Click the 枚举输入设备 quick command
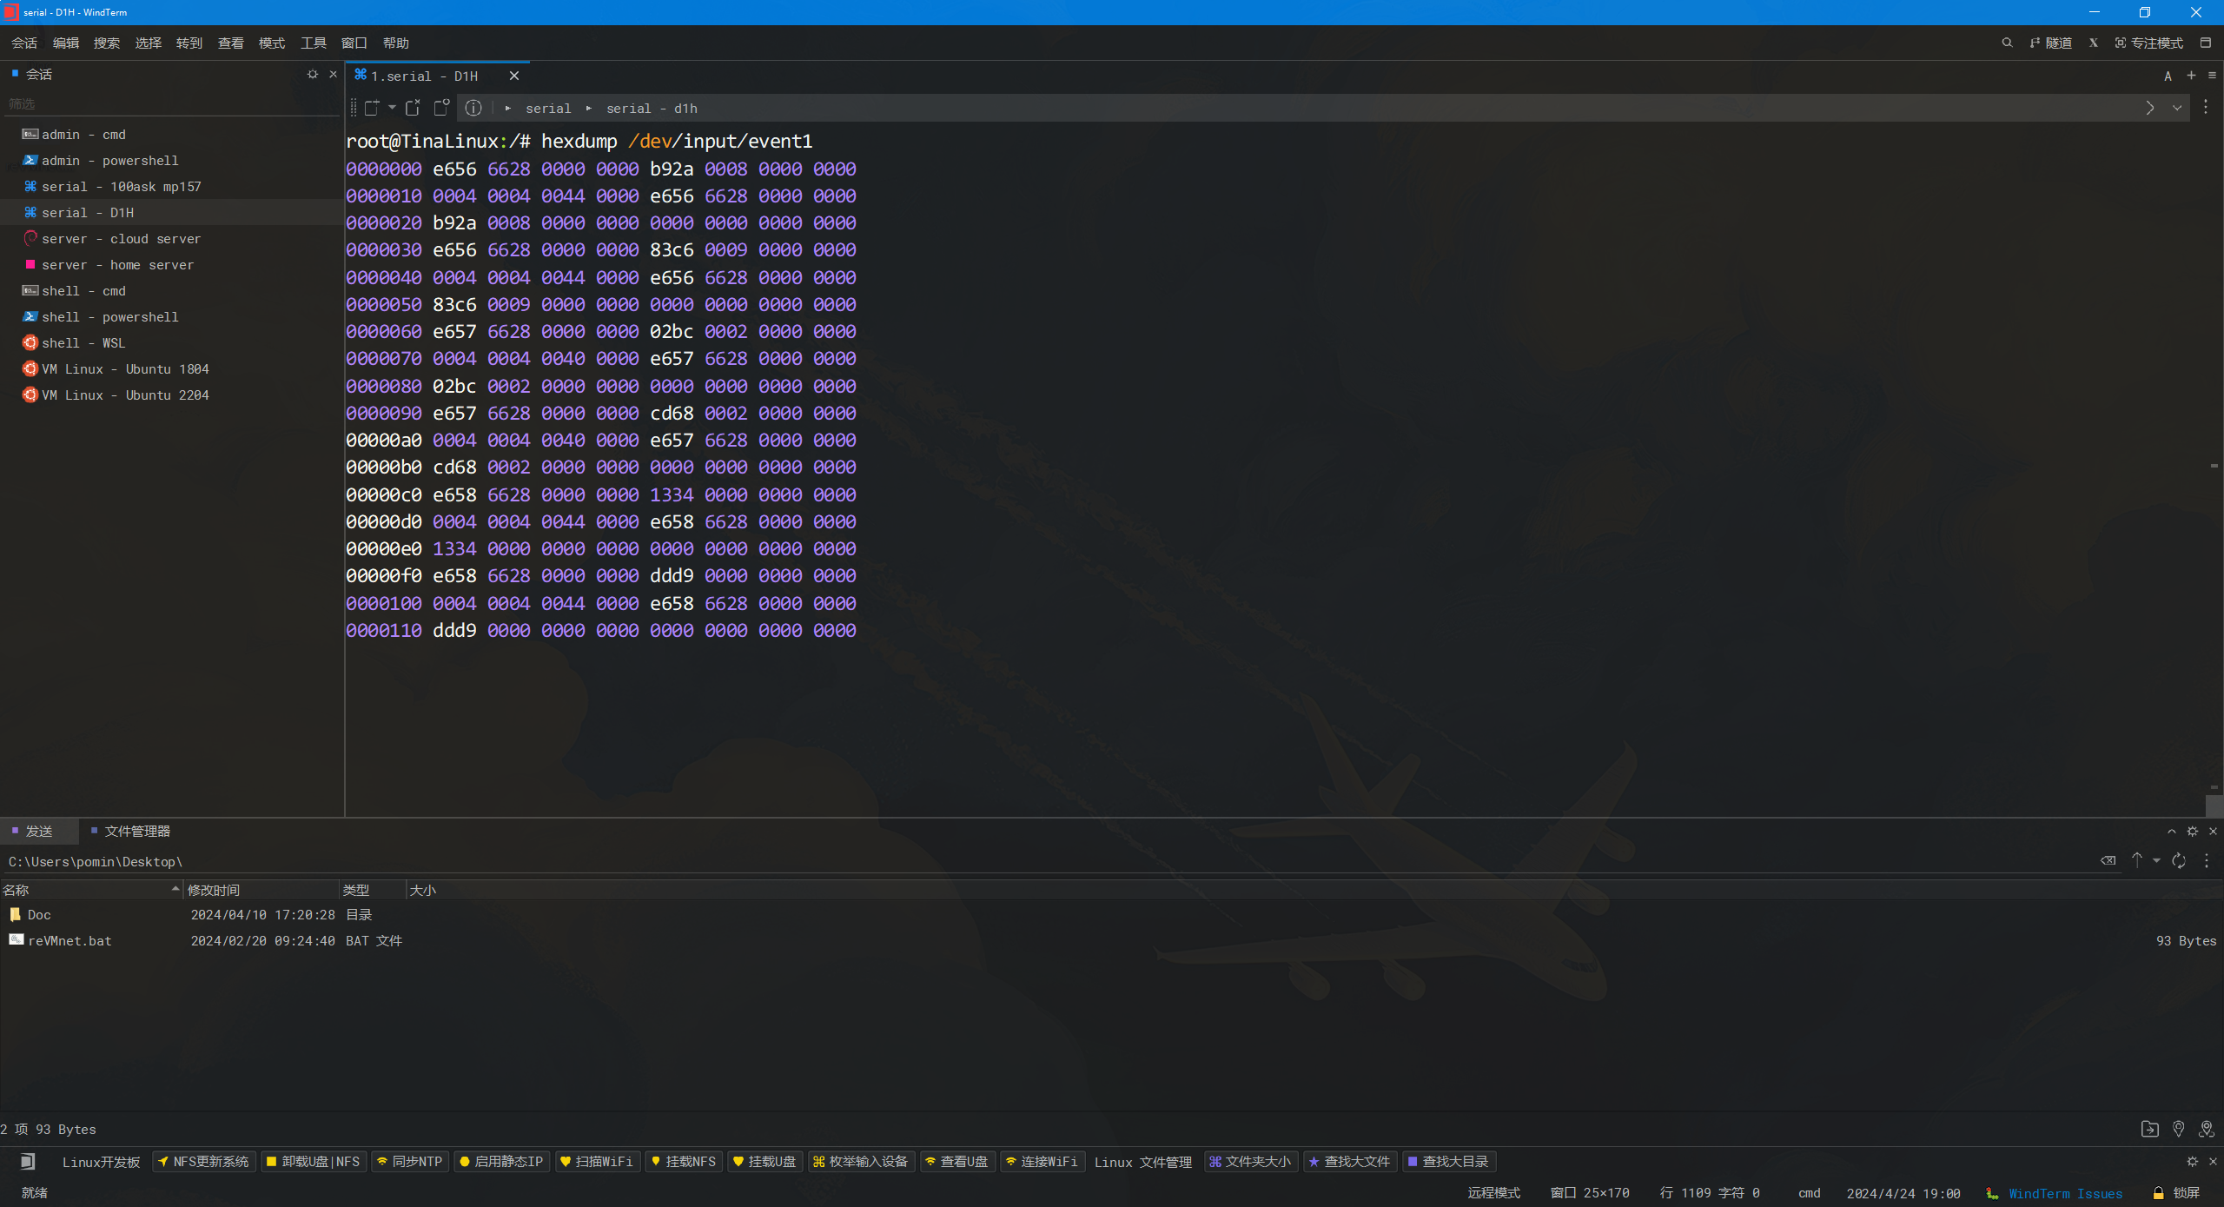This screenshot has height=1207, width=2224. click(x=861, y=1162)
